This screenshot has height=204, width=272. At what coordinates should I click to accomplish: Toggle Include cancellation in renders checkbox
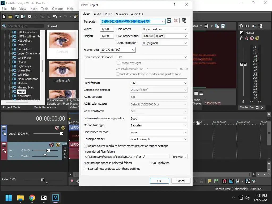click(118, 74)
